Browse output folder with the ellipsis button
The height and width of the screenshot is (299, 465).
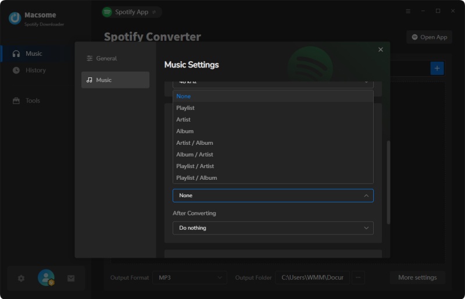point(358,277)
